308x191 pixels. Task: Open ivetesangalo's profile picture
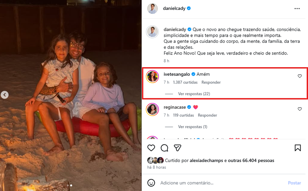point(152,77)
